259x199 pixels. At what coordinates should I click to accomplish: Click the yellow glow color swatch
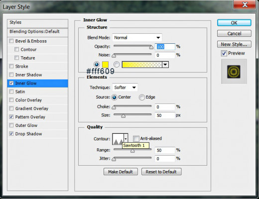(105, 64)
